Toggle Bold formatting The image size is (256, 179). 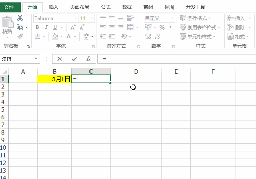click(x=37, y=27)
